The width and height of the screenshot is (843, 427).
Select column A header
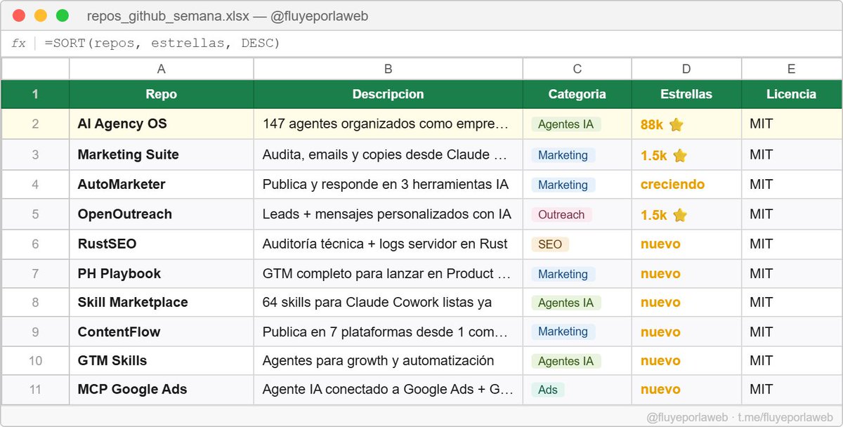tap(162, 69)
